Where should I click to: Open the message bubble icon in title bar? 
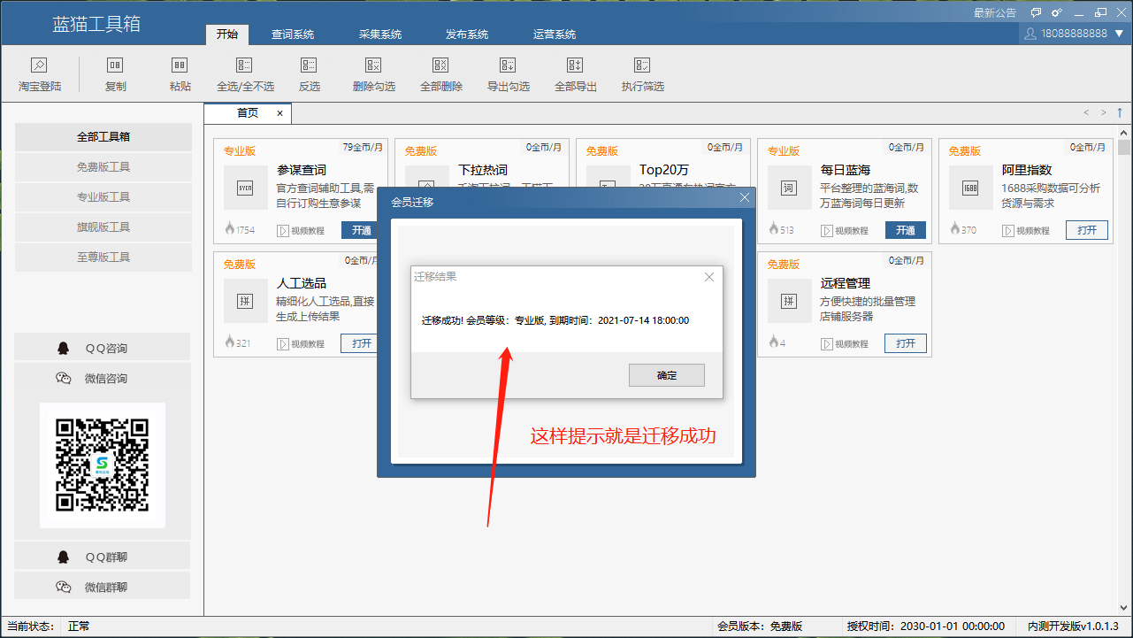(1036, 12)
